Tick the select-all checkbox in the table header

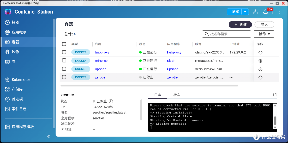pos(64,44)
